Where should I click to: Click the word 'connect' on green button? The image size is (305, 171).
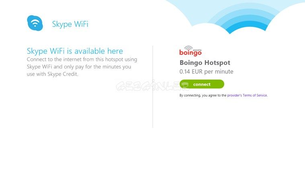coord(202,84)
